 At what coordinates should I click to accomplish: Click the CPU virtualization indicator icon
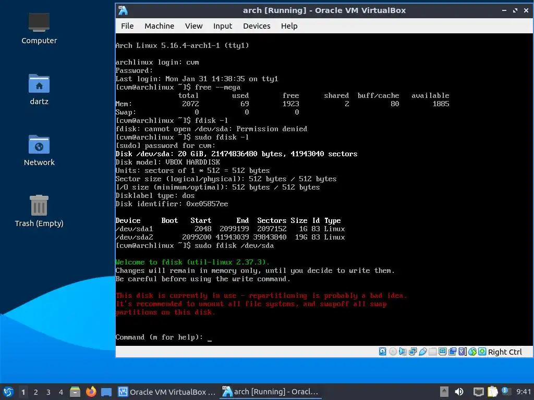(x=462, y=352)
